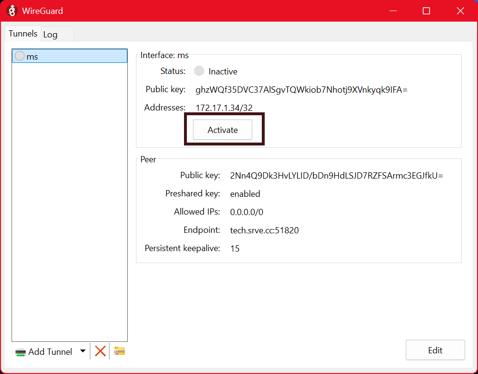This screenshot has height=374, width=478.
Task: Minimize the WireGuard window
Action: tap(393, 11)
